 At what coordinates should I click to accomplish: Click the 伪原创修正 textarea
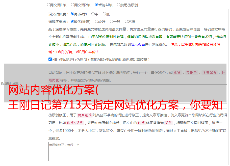tap(138, 152)
